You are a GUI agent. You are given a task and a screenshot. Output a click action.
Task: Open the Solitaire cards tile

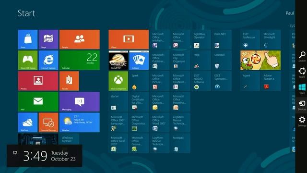point(139,60)
